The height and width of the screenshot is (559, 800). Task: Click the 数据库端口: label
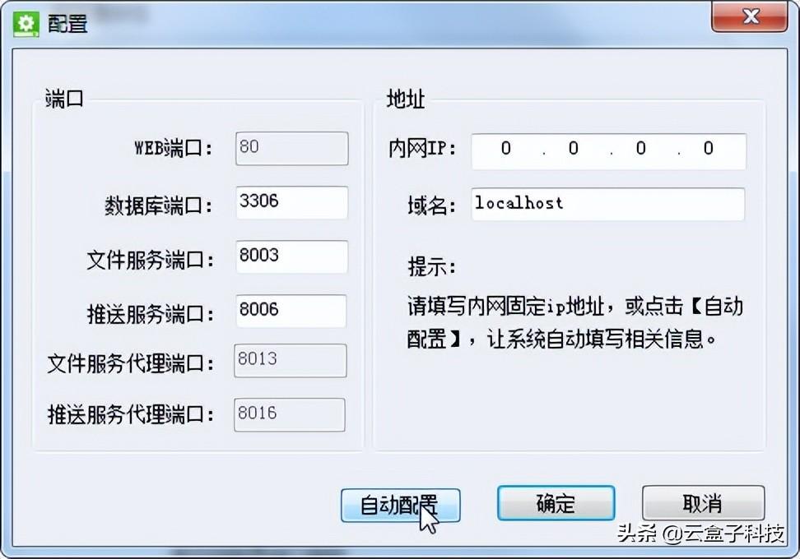[158, 206]
